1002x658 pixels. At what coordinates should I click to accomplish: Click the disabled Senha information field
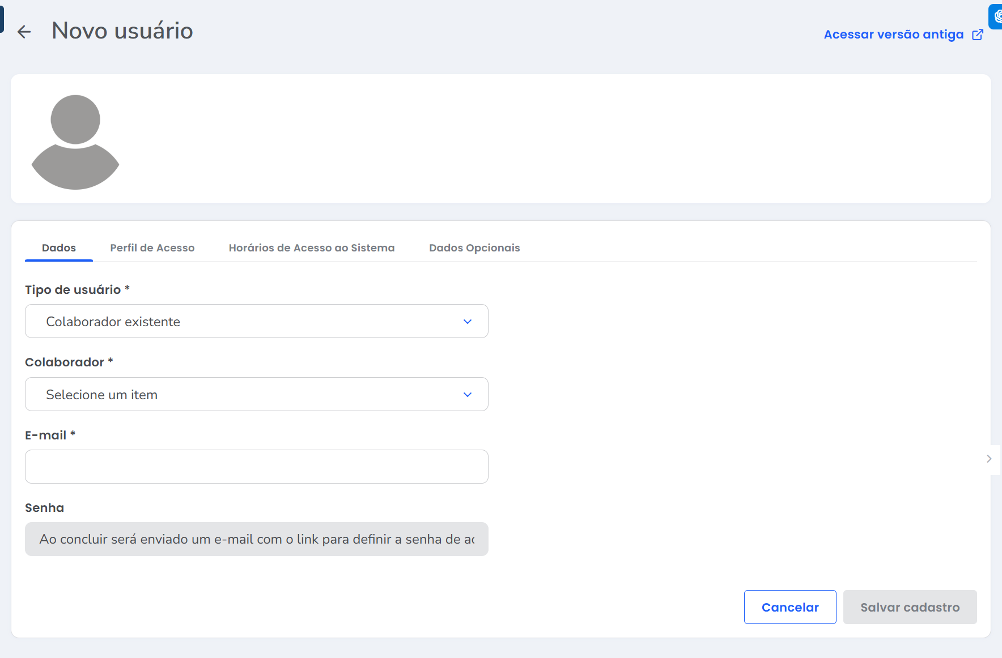tap(256, 539)
